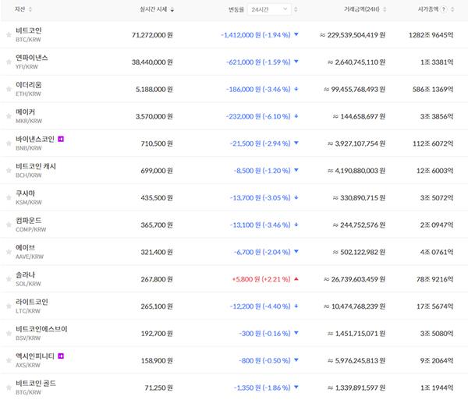Open the 비트코인 캐시 asset link
Screen dimensions: 468x400
(x=36, y=166)
